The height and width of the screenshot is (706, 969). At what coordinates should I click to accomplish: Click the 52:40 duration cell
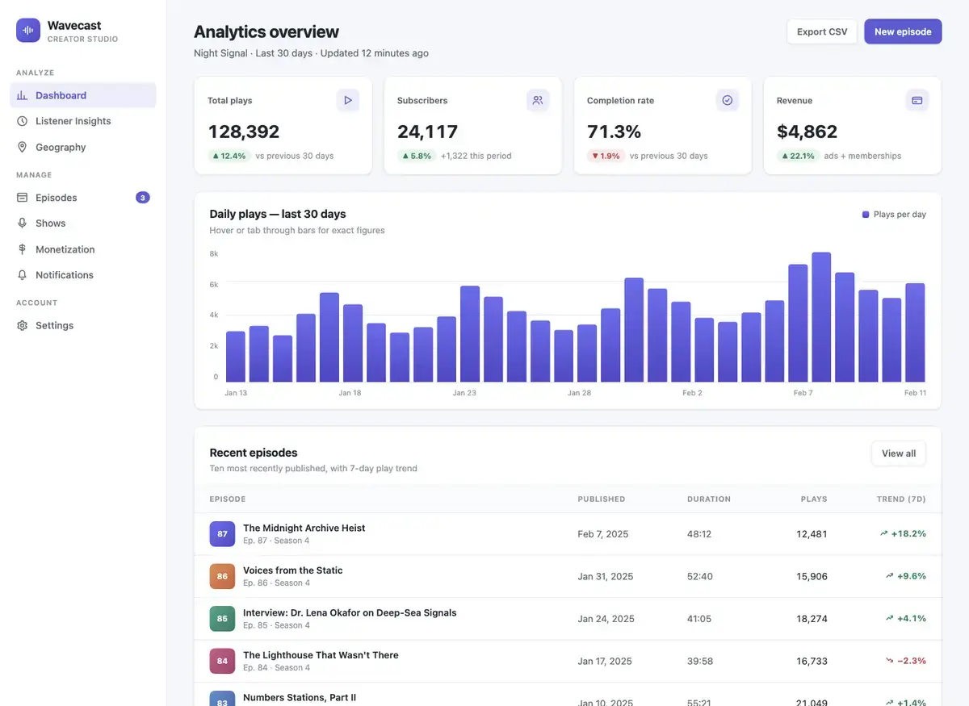(x=700, y=576)
